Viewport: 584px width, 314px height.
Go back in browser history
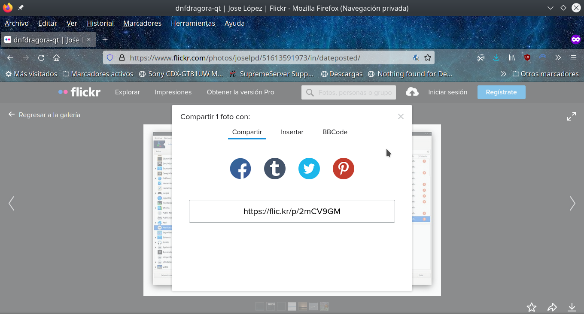(10, 57)
